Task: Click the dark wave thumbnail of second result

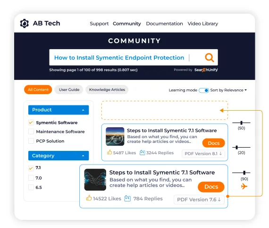Action: click(x=95, y=180)
